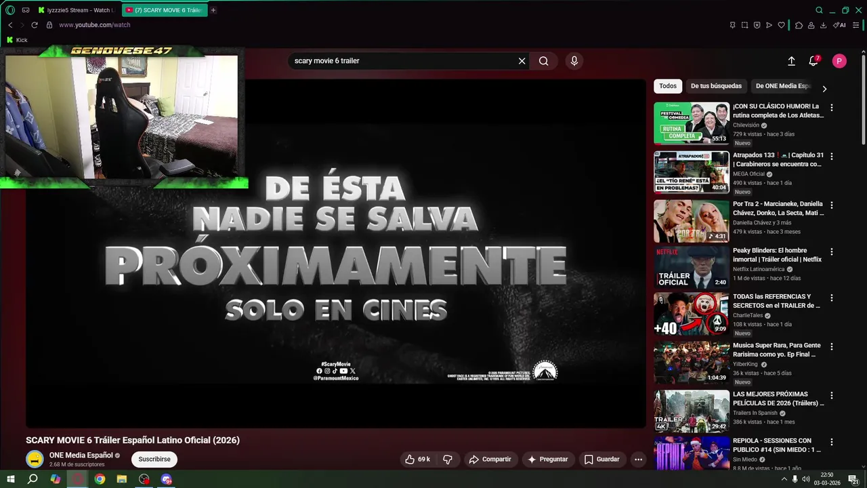The height and width of the screenshot is (488, 867).
Task: Select the De ONE Media Español chip
Action: (782, 86)
